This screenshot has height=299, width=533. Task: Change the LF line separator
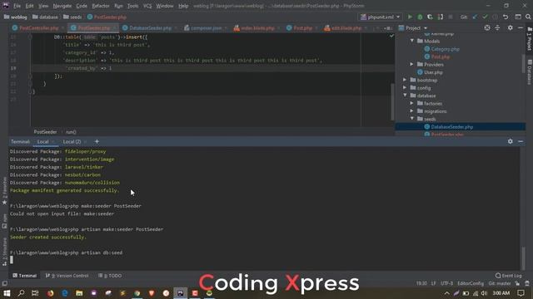tap(433, 283)
